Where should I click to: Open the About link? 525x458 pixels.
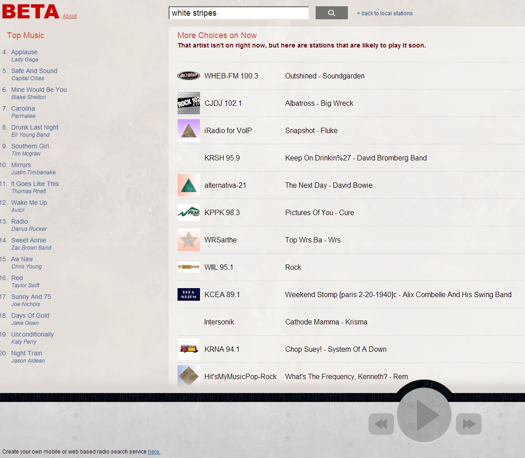[69, 16]
